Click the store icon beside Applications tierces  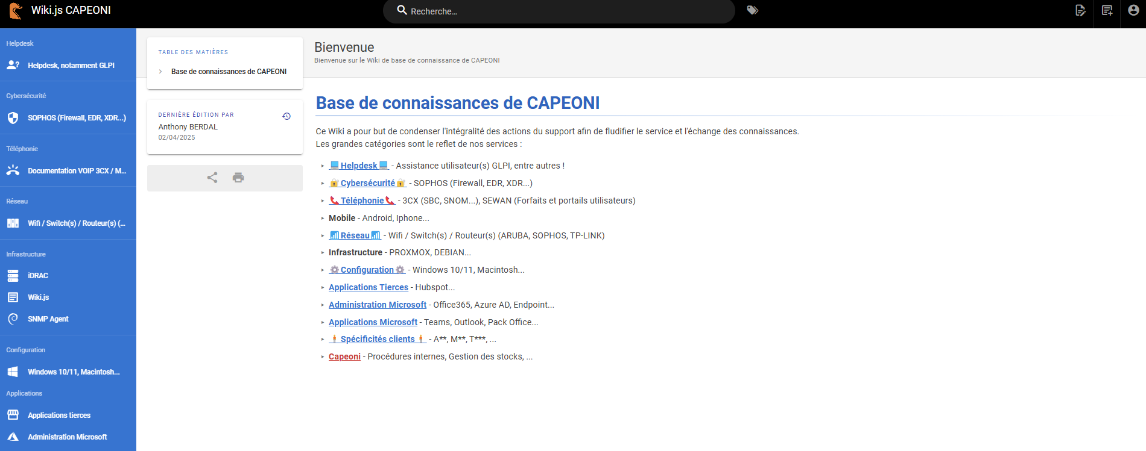(13, 415)
